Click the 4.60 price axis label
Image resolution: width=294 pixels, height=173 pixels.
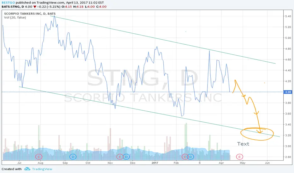288,60
